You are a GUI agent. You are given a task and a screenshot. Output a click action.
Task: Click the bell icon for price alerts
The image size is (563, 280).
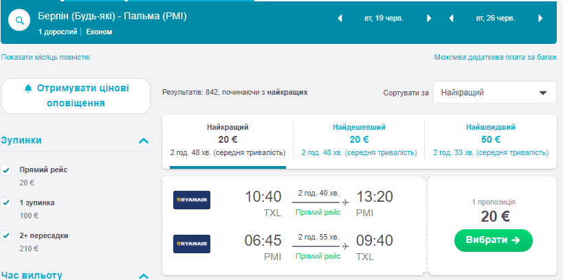pos(28,89)
